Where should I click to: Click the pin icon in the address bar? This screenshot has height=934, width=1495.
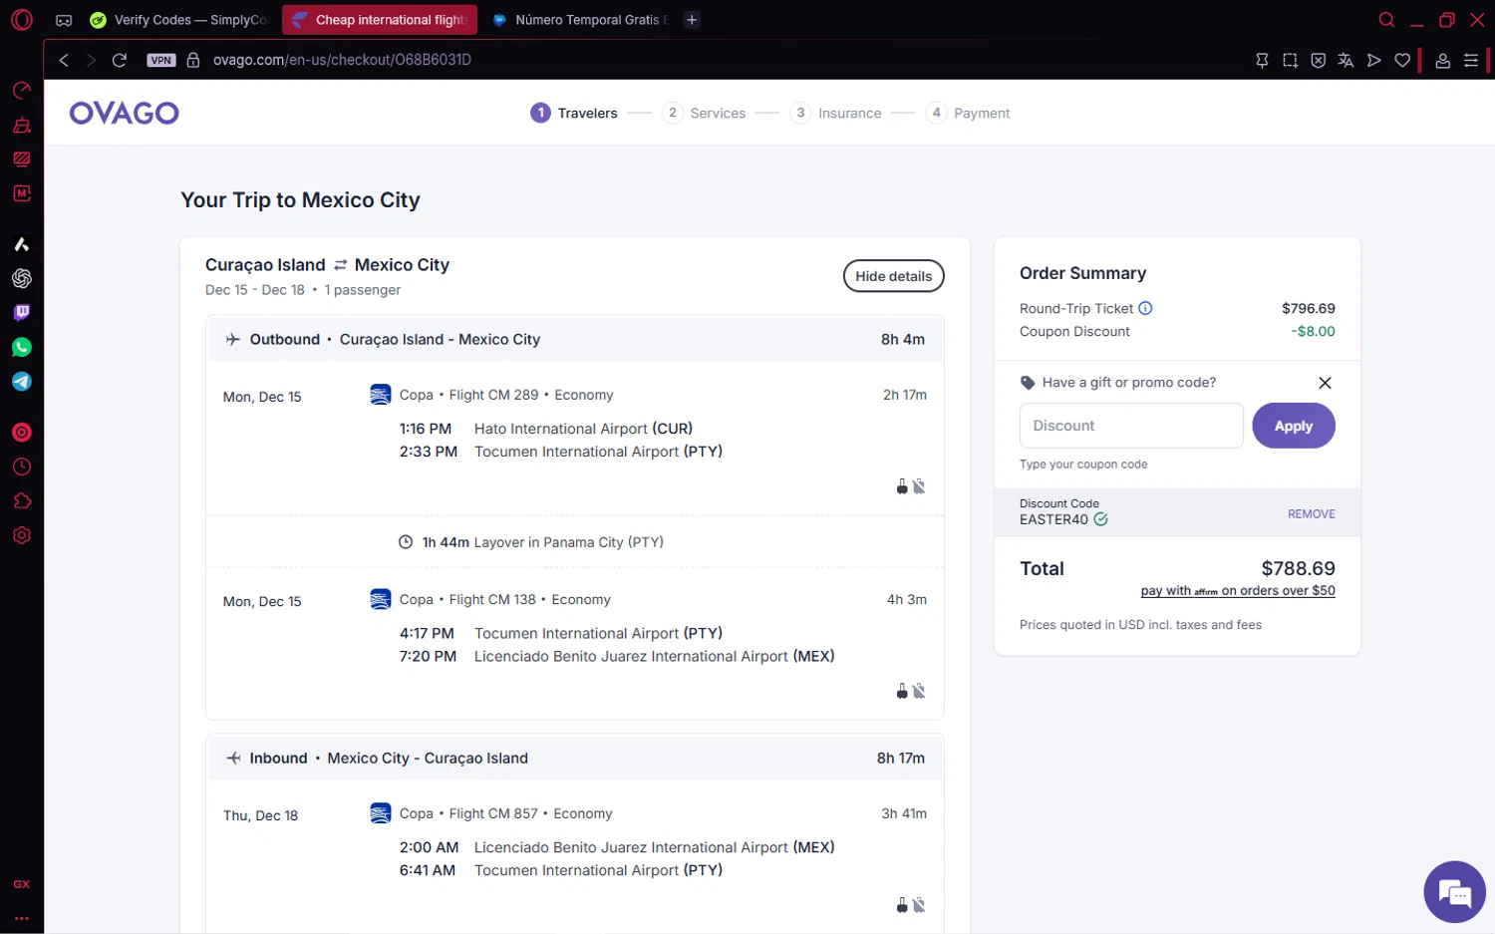coord(1262,61)
